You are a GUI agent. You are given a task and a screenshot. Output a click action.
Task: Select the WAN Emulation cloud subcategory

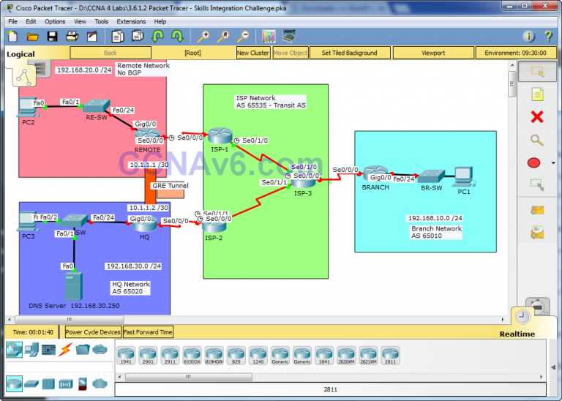pyautogui.click(x=100, y=383)
